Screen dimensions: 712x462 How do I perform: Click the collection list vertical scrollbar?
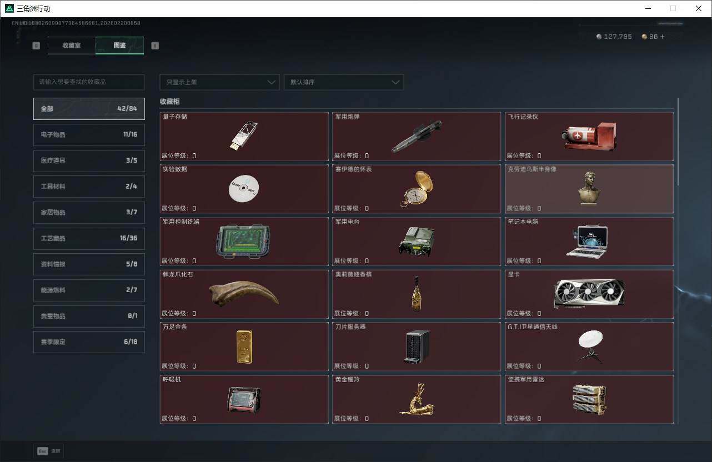pyautogui.click(x=678, y=142)
